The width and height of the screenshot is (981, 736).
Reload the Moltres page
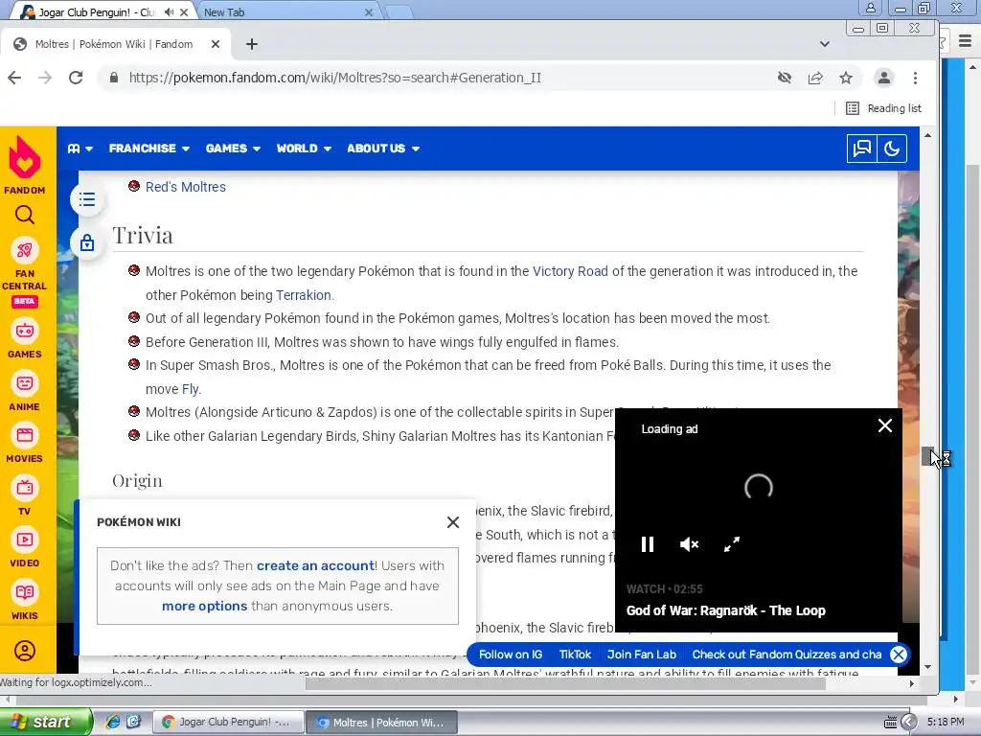(x=76, y=78)
